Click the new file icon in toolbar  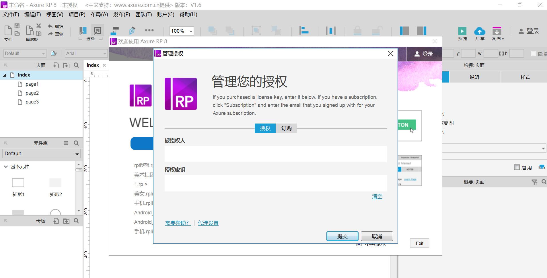[8, 30]
